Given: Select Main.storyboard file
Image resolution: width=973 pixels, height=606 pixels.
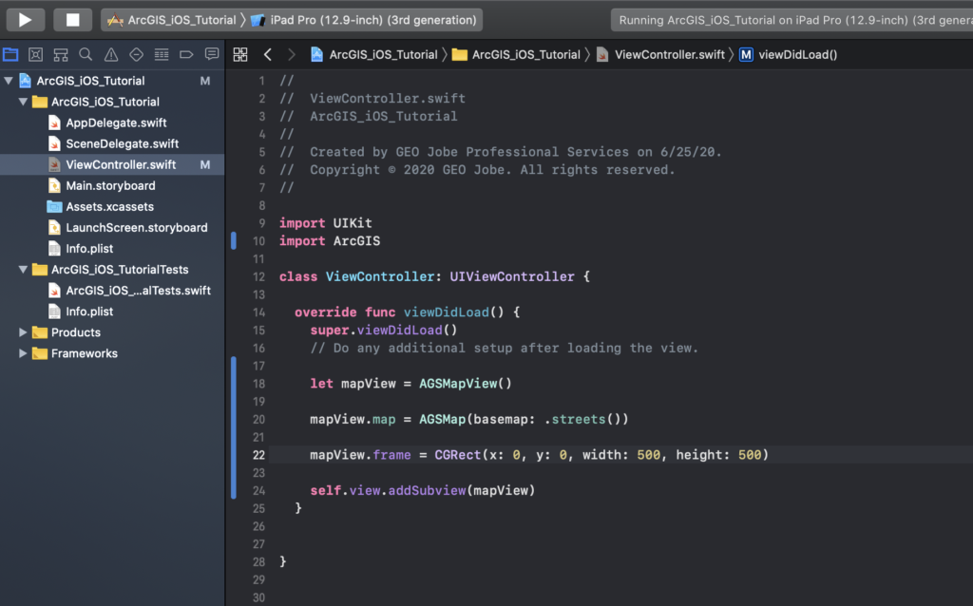Looking at the screenshot, I should point(110,185).
